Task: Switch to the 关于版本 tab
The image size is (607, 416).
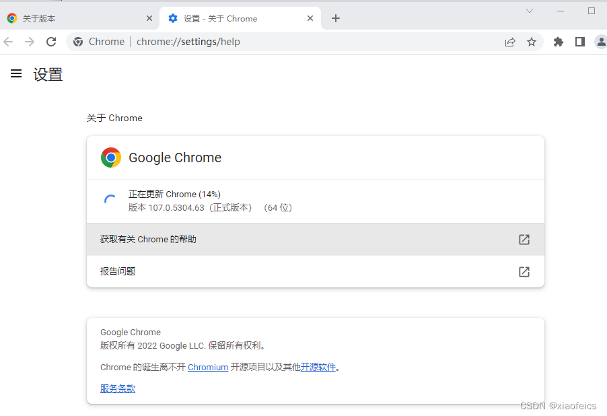Action: [x=79, y=18]
